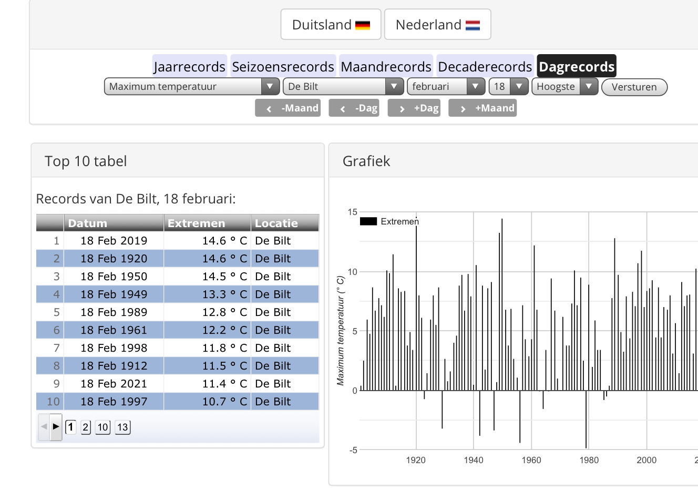Jump forward a month with +Maand arrow
Screen dimensions: 698x501
(x=482, y=108)
